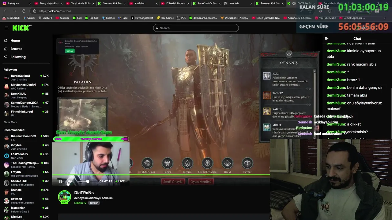Image resolution: width=392 pixels, height=220 pixels.
Task: Click the Kick logo
Action: pos(22,28)
